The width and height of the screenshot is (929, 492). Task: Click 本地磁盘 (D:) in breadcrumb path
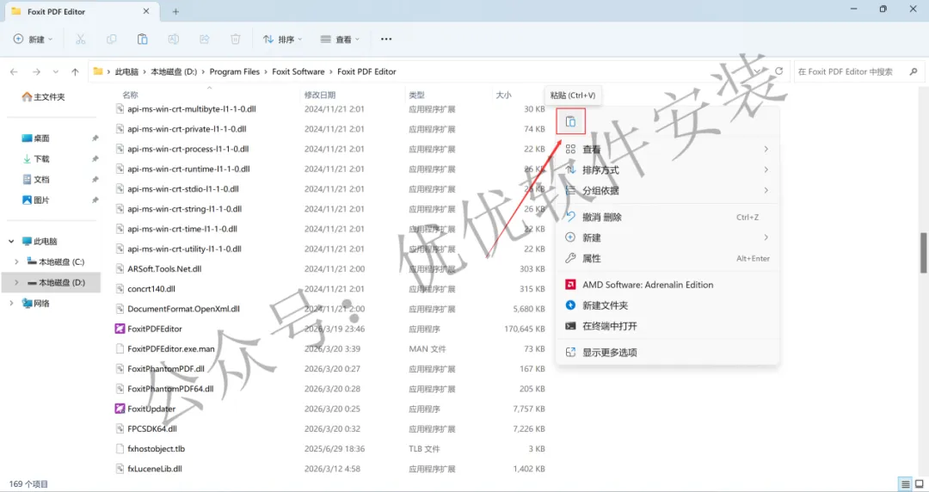click(174, 71)
